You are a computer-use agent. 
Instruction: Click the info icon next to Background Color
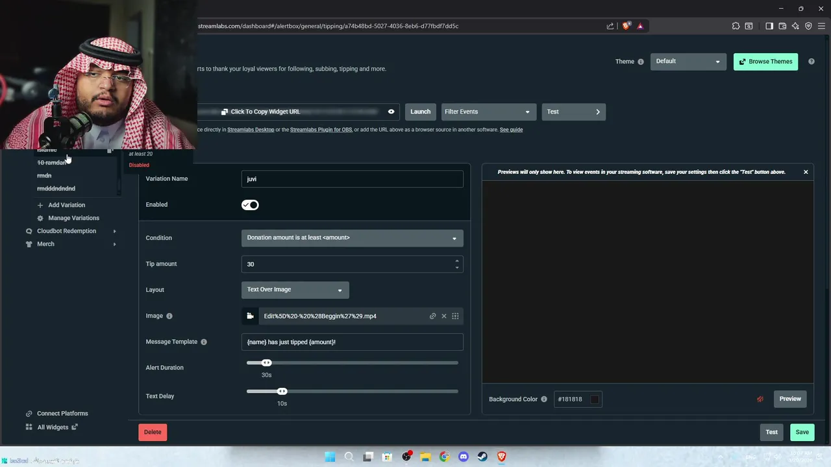coord(544,399)
